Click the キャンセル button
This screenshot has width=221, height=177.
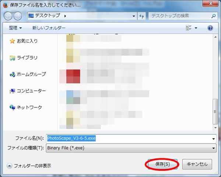(x=197, y=164)
